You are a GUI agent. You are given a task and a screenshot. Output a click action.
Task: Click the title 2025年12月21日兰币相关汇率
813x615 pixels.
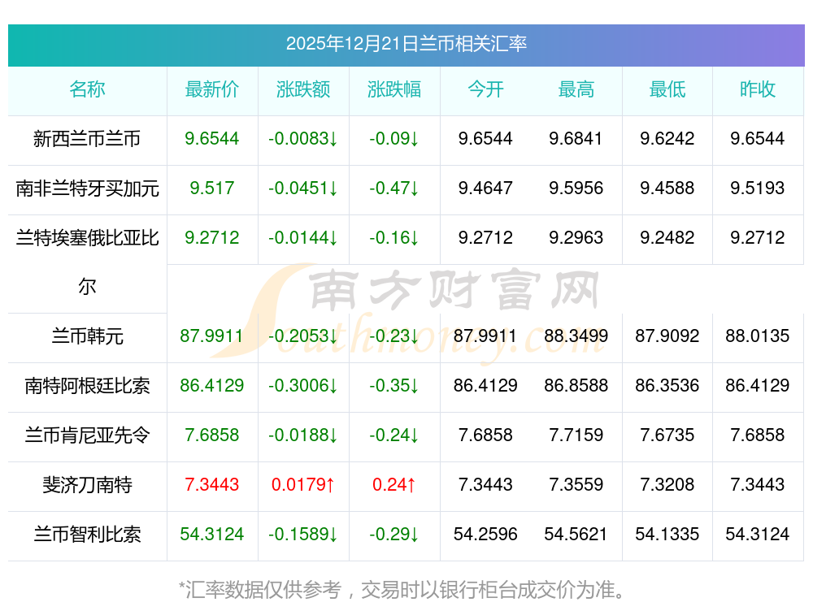pos(406,44)
